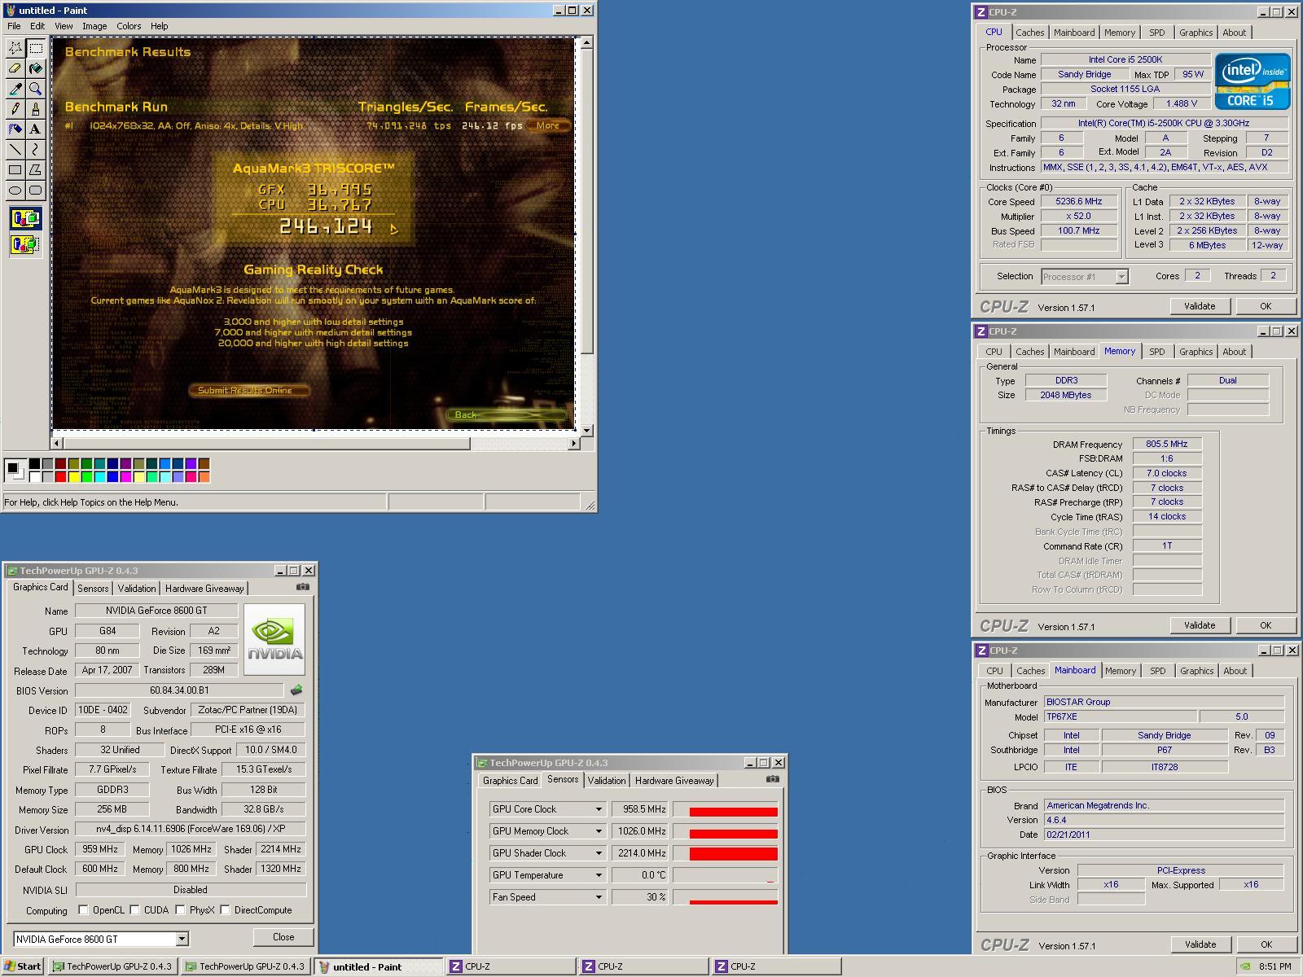Expand the Fan Speed sensor dropdown
The image size is (1303, 977).
599,897
